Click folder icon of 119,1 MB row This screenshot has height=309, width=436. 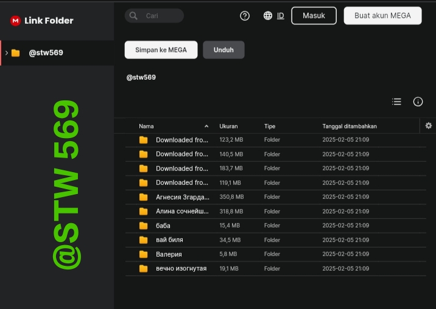click(x=143, y=182)
